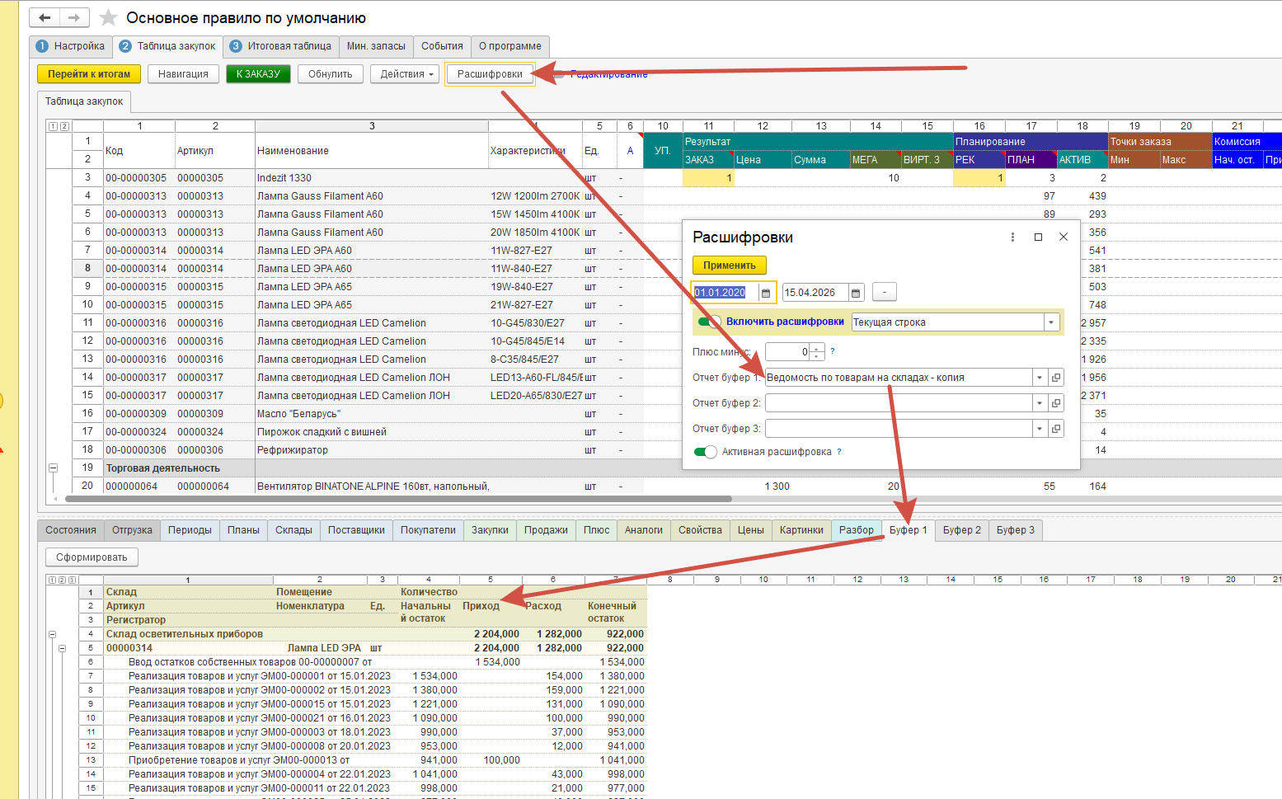Open the Отчет буфер 2 dropdown list
This screenshot has height=799, width=1282.
1039,403
